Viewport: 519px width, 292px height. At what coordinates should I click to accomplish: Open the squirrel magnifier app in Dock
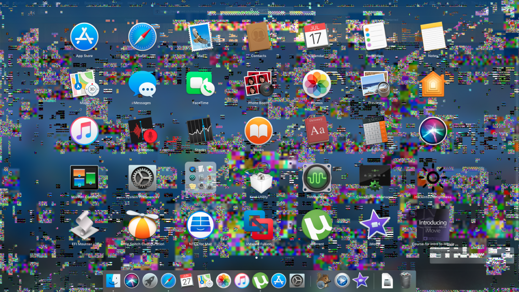323,281
